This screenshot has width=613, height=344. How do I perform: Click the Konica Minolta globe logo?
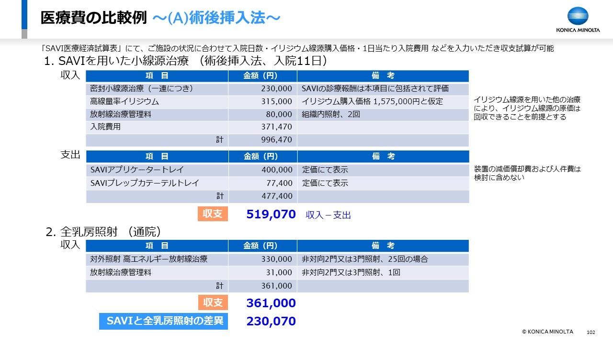pos(578,16)
